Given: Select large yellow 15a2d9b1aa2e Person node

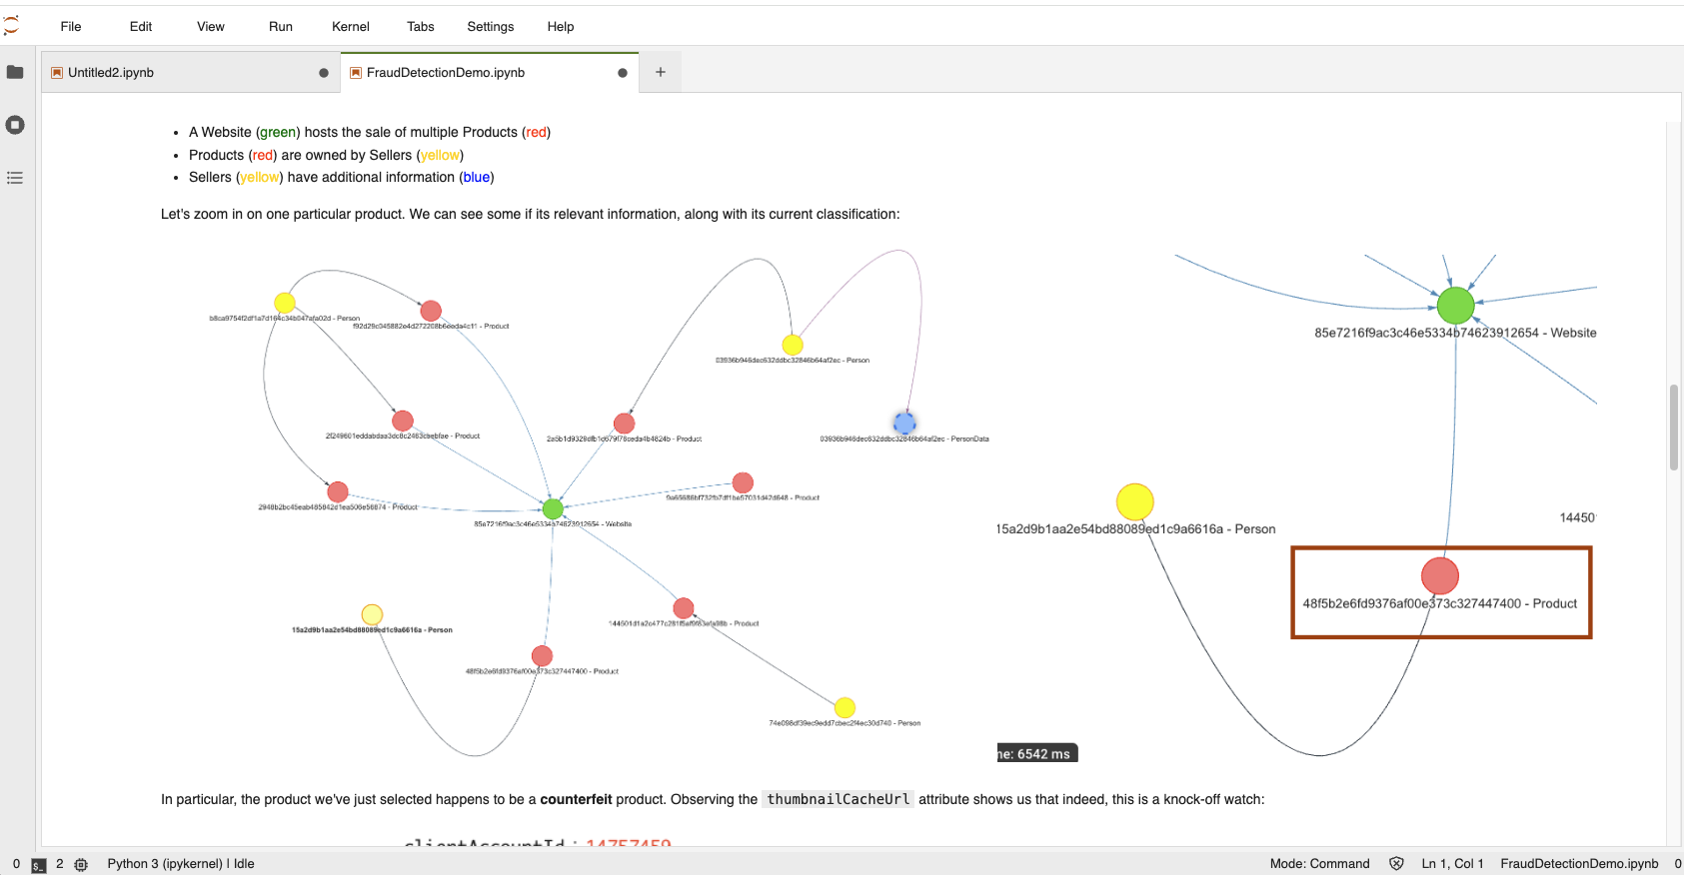Looking at the screenshot, I should pos(1135,502).
